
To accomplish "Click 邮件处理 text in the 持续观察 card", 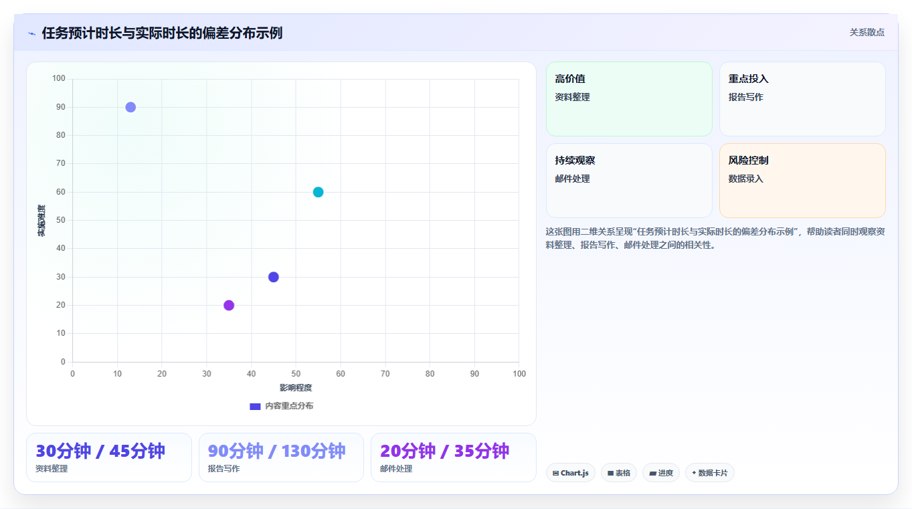I will pos(572,179).
